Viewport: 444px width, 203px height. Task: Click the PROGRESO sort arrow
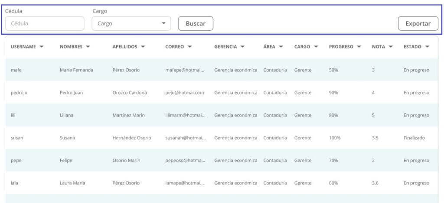[x=359, y=47]
